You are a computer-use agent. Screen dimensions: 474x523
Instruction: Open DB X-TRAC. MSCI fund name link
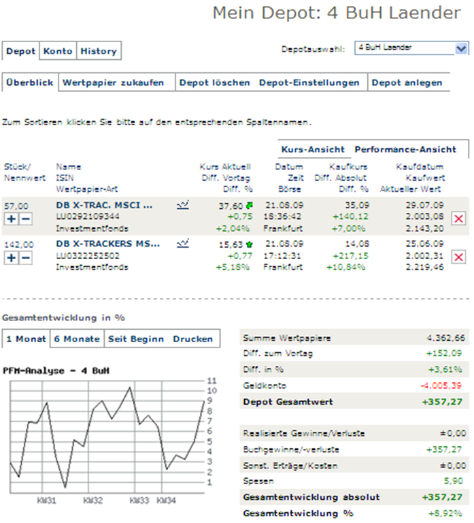[104, 205]
